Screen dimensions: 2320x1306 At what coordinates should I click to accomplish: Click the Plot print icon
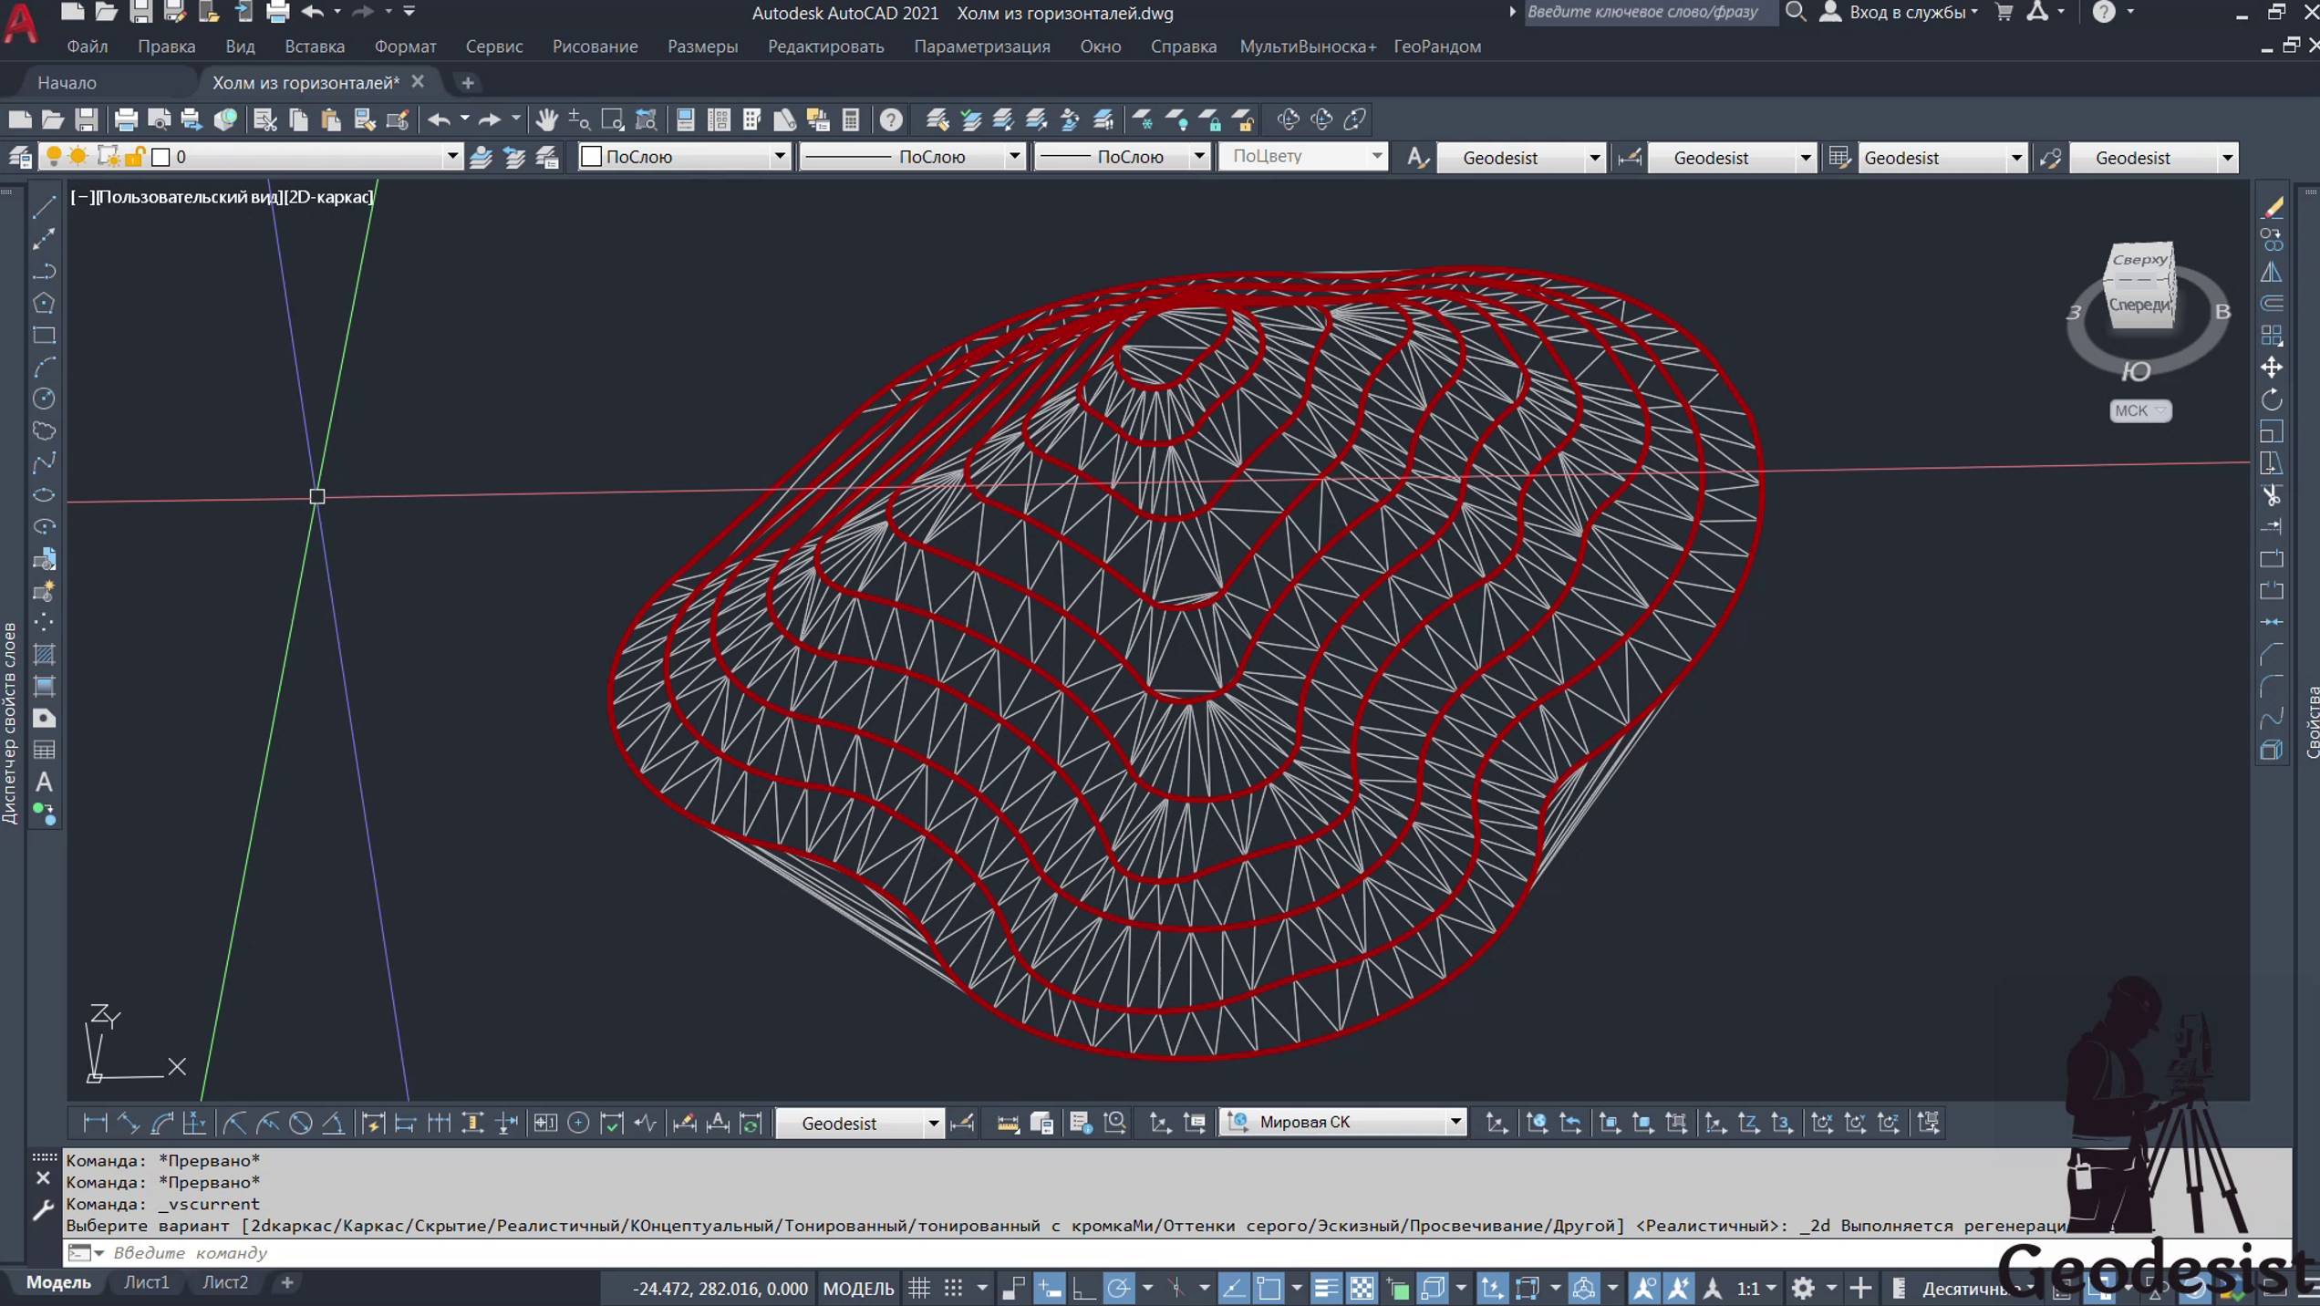click(x=126, y=119)
